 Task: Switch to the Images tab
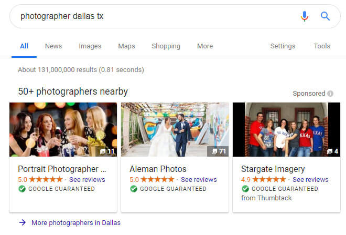[x=90, y=46]
